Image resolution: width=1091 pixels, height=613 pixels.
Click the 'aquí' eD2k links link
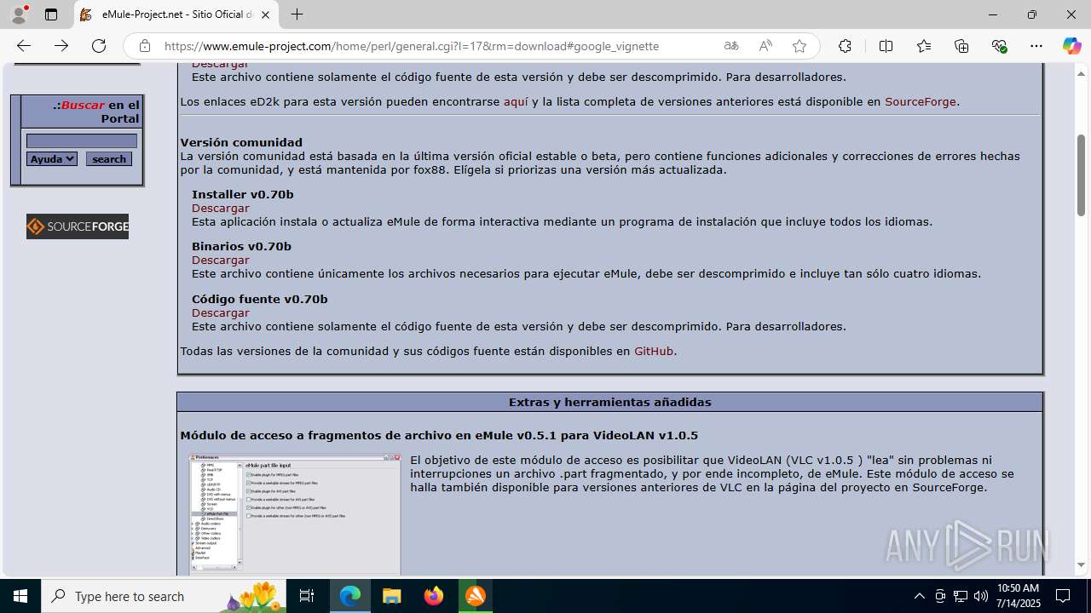pyautogui.click(x=516, y=101)
